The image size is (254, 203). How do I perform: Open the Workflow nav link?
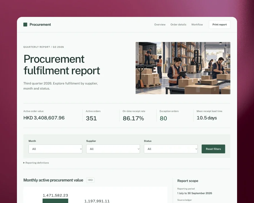point(197,25)
